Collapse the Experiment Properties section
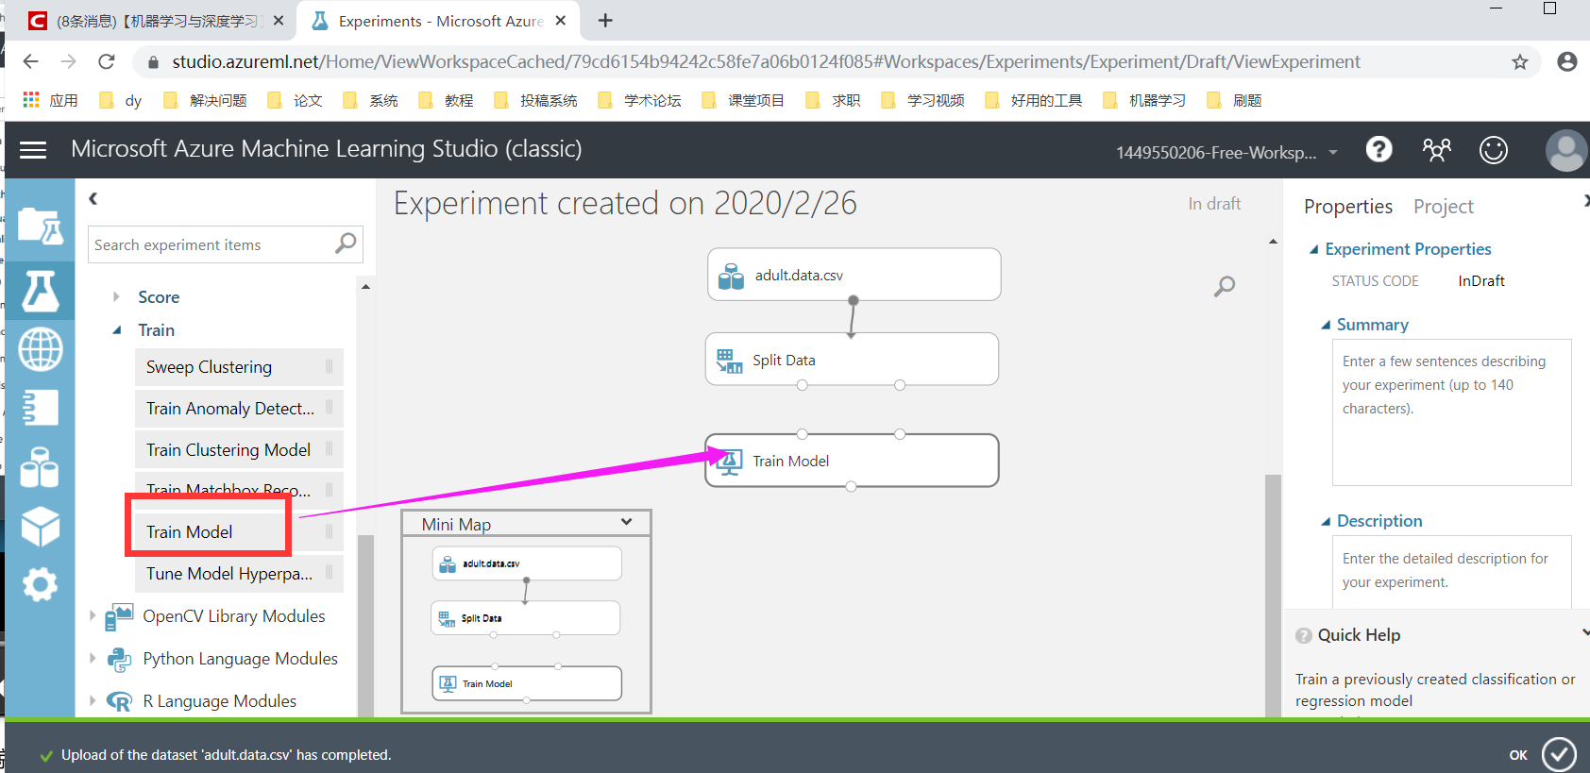This screenshot has width=1590, height=773. pos(1313,249)
